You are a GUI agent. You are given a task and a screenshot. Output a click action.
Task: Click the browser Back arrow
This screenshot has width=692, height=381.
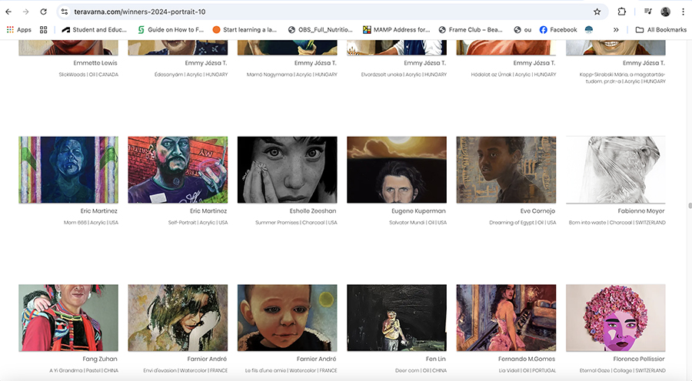pos(8,12)
